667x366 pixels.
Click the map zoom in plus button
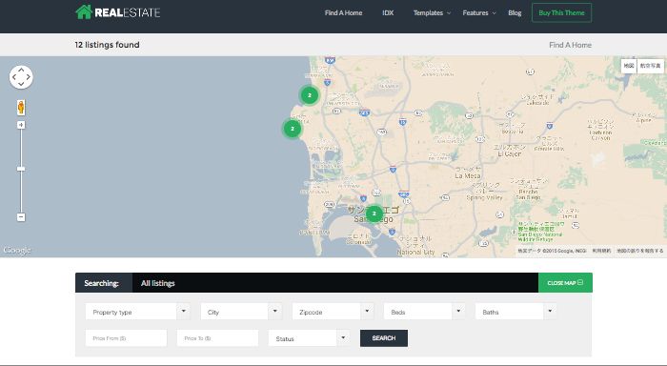(x=21, y=125)
